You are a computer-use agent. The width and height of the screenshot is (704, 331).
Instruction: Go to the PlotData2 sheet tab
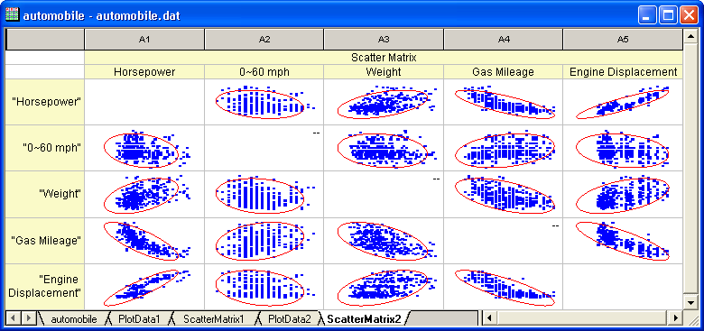pos(289,319)
